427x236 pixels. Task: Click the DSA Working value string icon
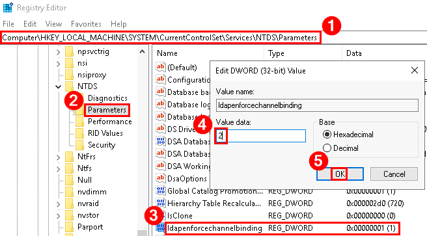click(160, 166)
